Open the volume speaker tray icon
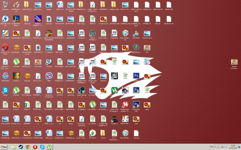The height and width of the screenshot is (150, 241). pos(226,147)
